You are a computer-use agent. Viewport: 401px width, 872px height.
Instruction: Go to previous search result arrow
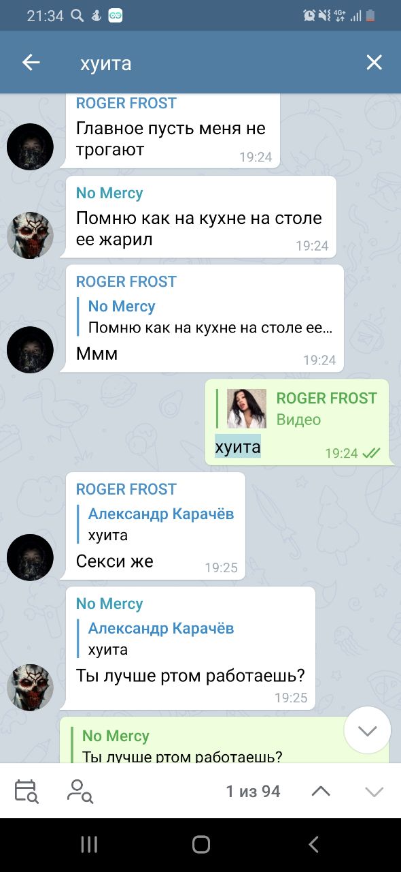pyautogui.click(x=321, y=791)
